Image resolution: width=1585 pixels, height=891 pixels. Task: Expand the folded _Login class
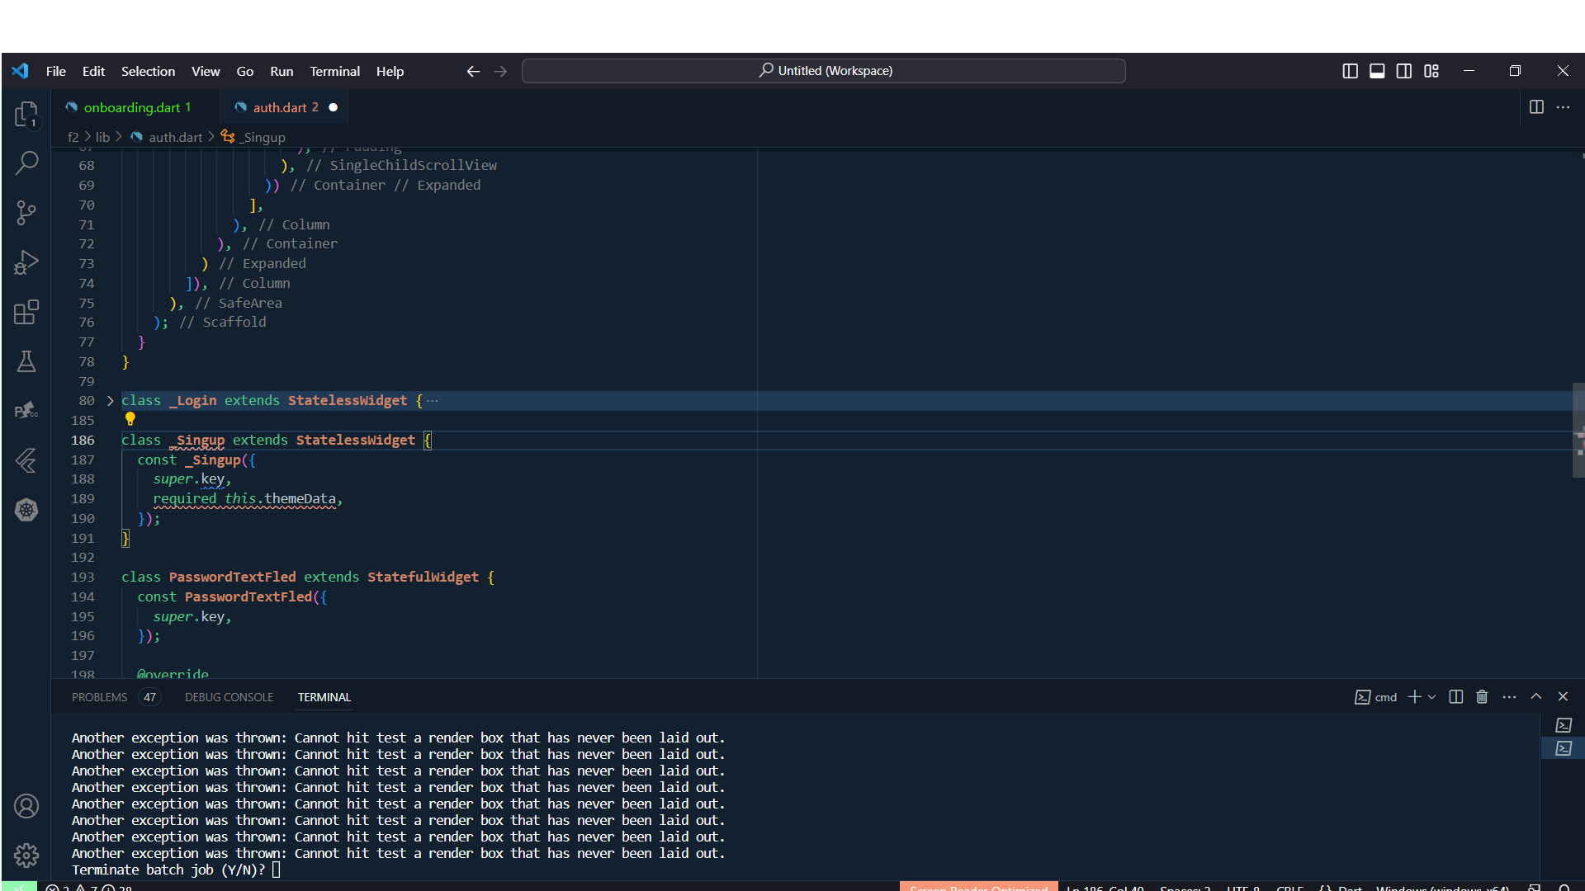coord(110,401)
